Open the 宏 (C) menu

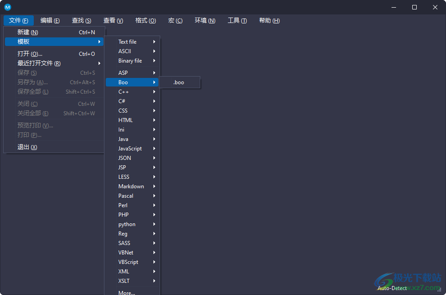175,21
